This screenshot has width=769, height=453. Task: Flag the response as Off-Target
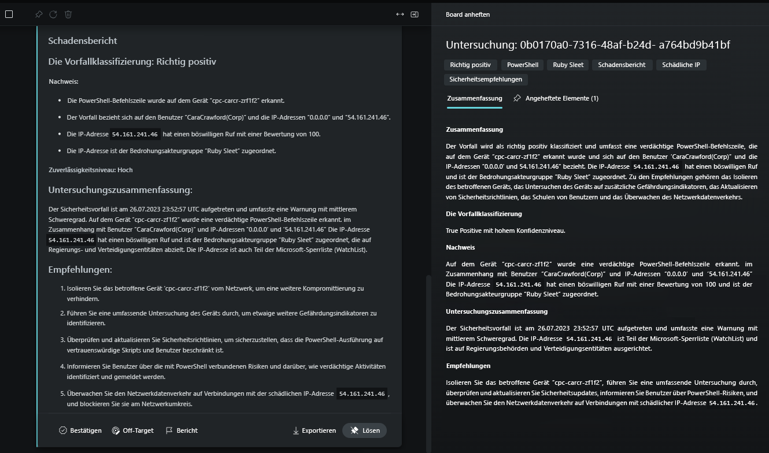[132, 430]
